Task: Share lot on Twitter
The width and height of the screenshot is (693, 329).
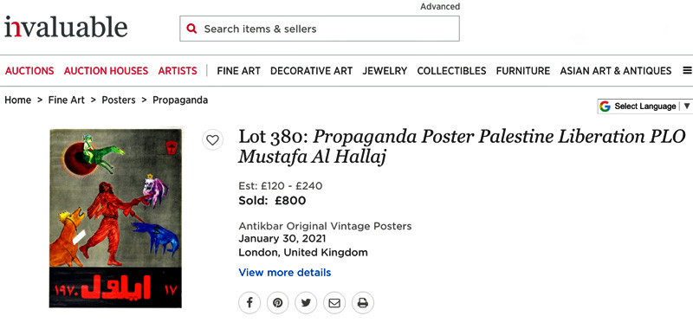Action: click(306, 303)
